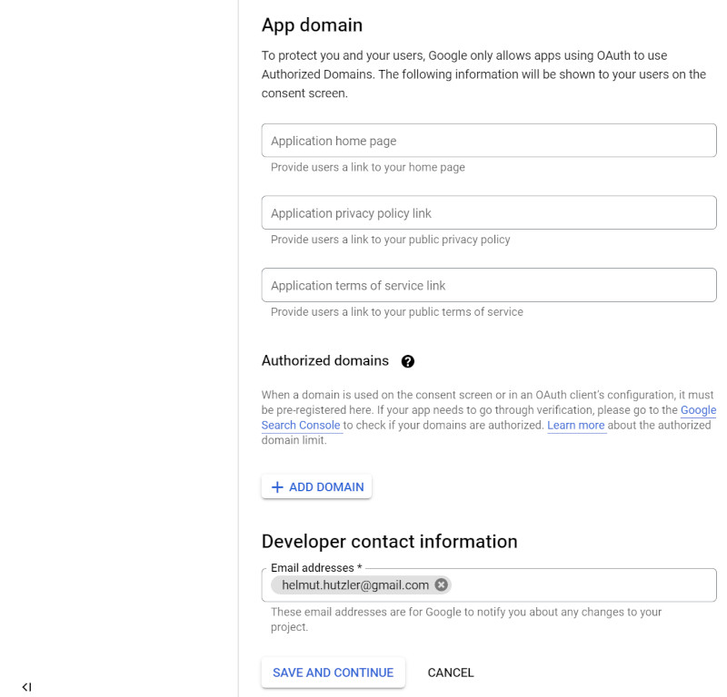The image size is (727, 697).
Task: Click the plus icon on Add Domain
Action: tap(277, 487)
